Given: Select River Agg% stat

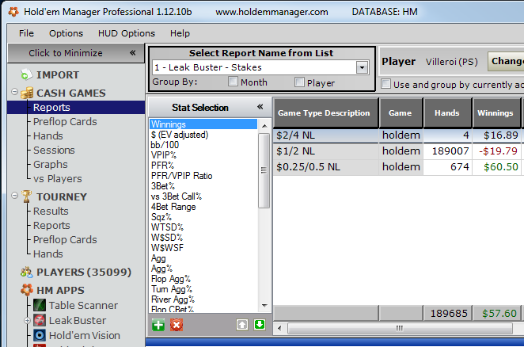Looking at the screenshot, I should (173, 299).
